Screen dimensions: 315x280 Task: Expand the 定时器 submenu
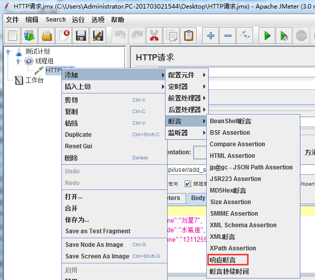[x=187, y=86]
